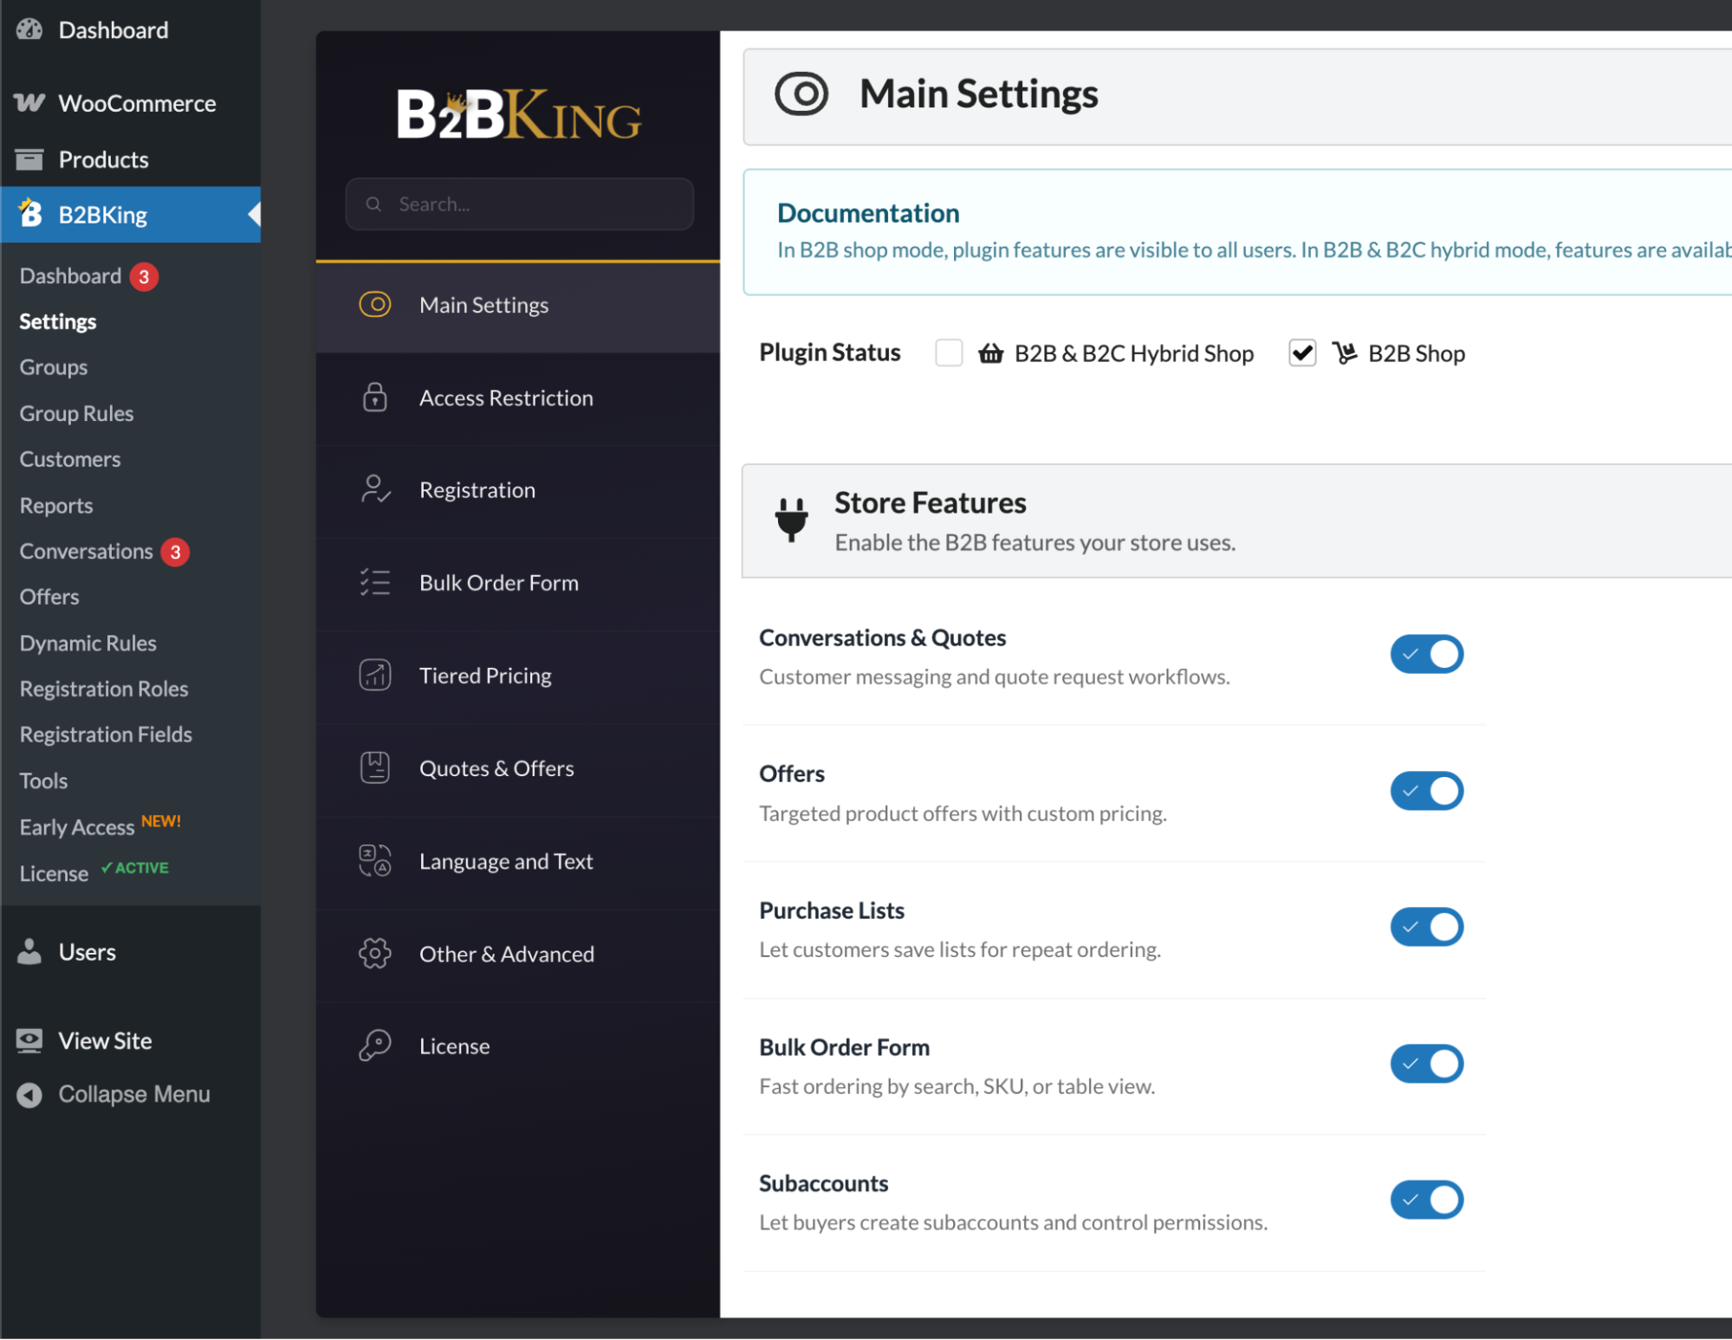Viewport: 1732px width, 1340px height.
Task: Collapse the B2BKing menu arrow
Action: pyautogui.click(x=254, y=214)
